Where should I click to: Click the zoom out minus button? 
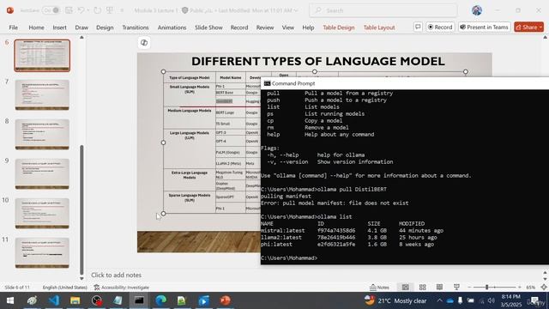coord(469,288)
